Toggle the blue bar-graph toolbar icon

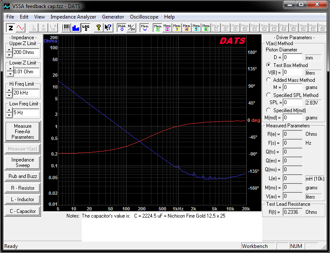click(76, 27)
